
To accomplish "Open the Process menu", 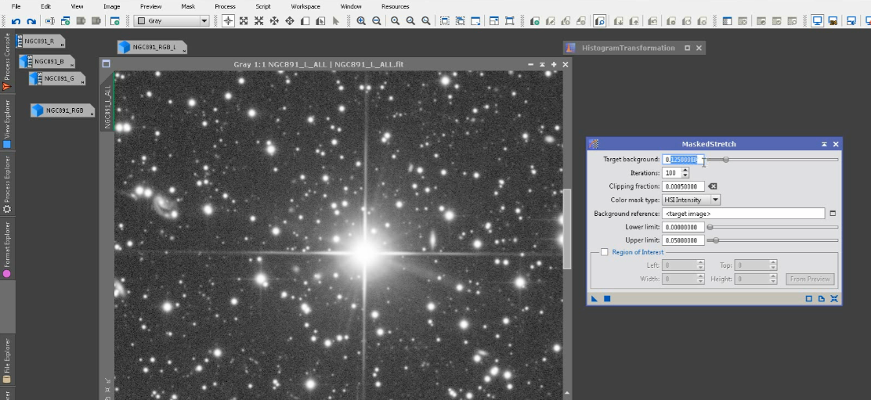I will coord(225,6).
